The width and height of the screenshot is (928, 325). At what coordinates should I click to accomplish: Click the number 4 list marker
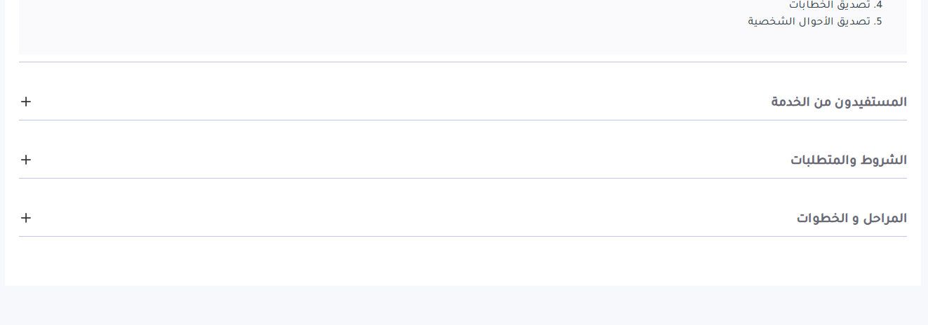[x=877, y=5]
